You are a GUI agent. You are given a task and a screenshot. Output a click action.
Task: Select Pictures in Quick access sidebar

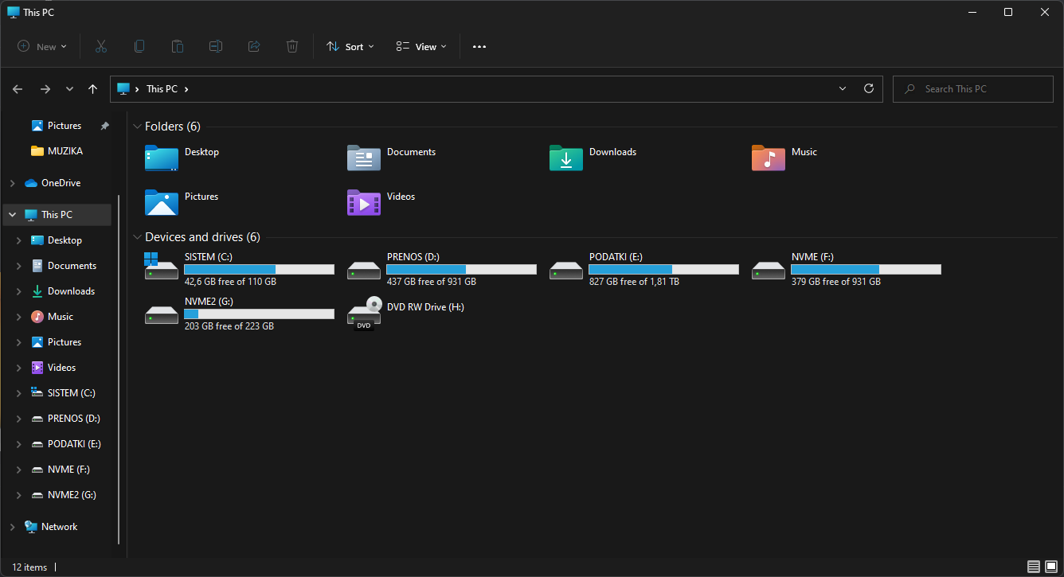point(64,126)
